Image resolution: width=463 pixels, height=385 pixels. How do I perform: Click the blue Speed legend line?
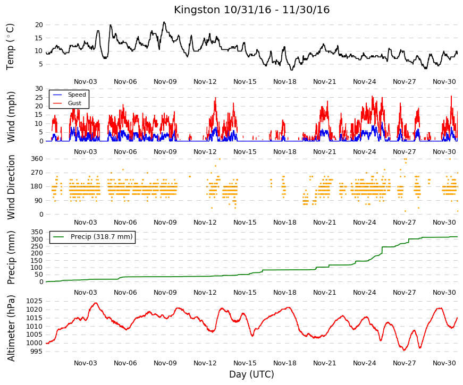pos(57,95)
